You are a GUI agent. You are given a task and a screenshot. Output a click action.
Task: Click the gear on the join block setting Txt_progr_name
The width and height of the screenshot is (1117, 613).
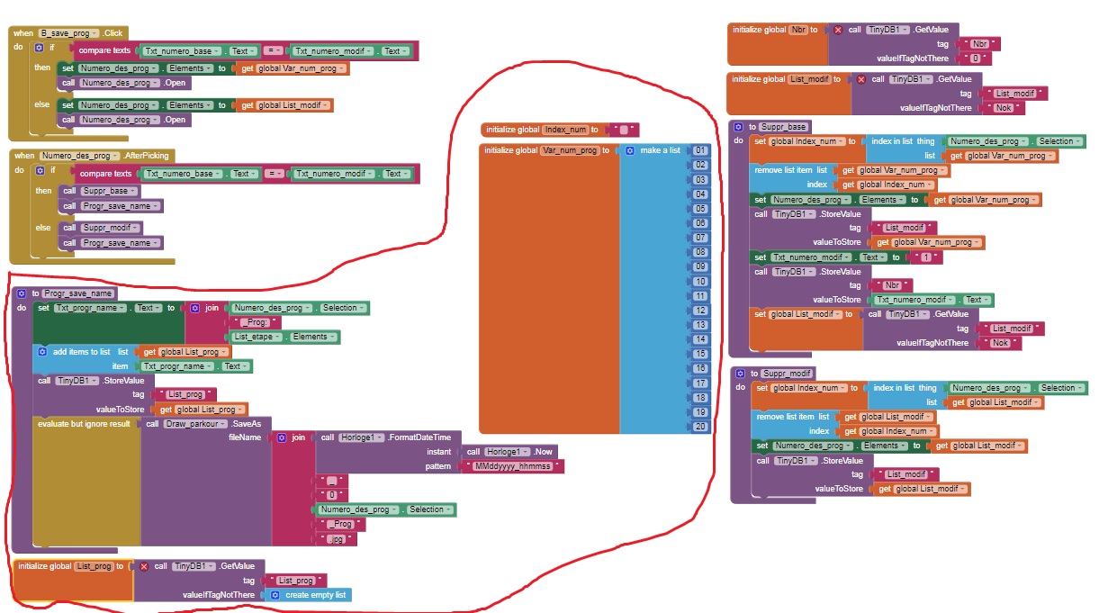click(x=195, y=307)
